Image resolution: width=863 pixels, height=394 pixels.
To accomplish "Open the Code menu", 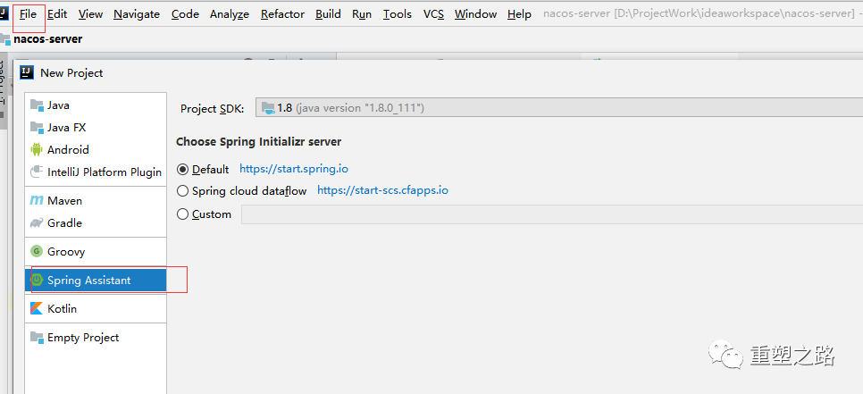I will 185,14.
